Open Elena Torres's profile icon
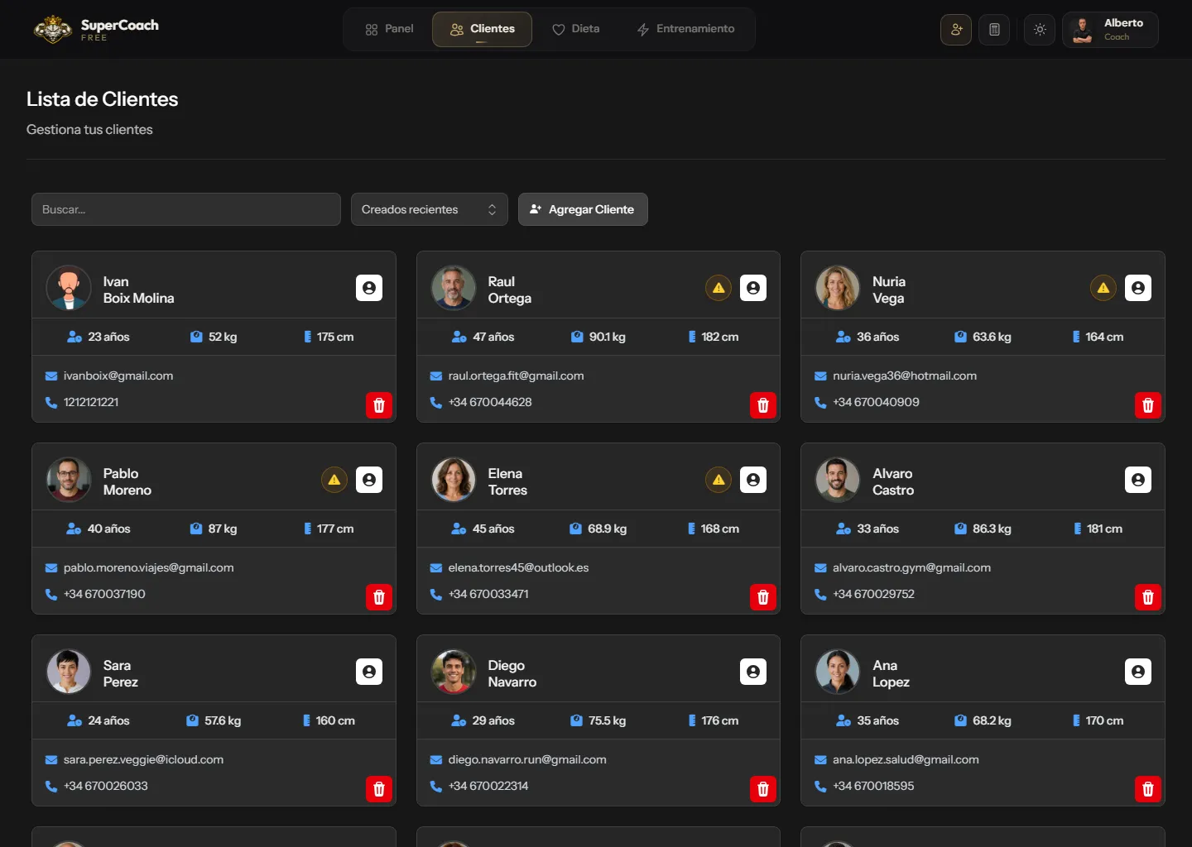Viewport: 1192px width, 847px height. pyautogui.click(x=753, y=480)
